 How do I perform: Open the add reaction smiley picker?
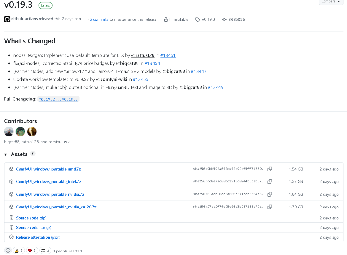click(8, 251)
